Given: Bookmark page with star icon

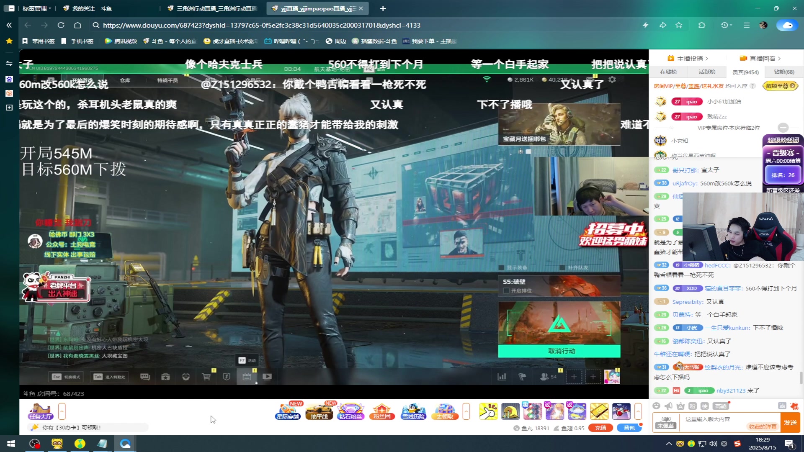Looking at the screenshot, I should 679,25.
